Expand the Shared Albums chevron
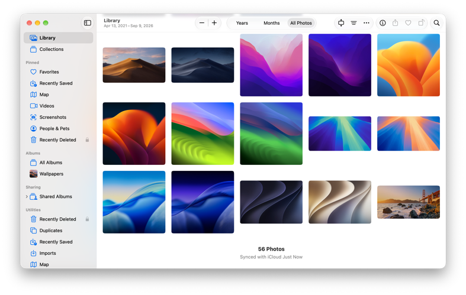The height and width of the screenshot is (295, 466). point(27,196)
